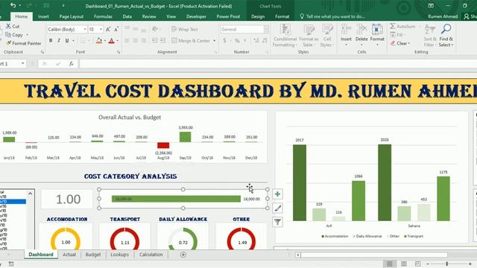Click the Tell me what you want search box
The image size is (477, 268).
coord(332,16)
